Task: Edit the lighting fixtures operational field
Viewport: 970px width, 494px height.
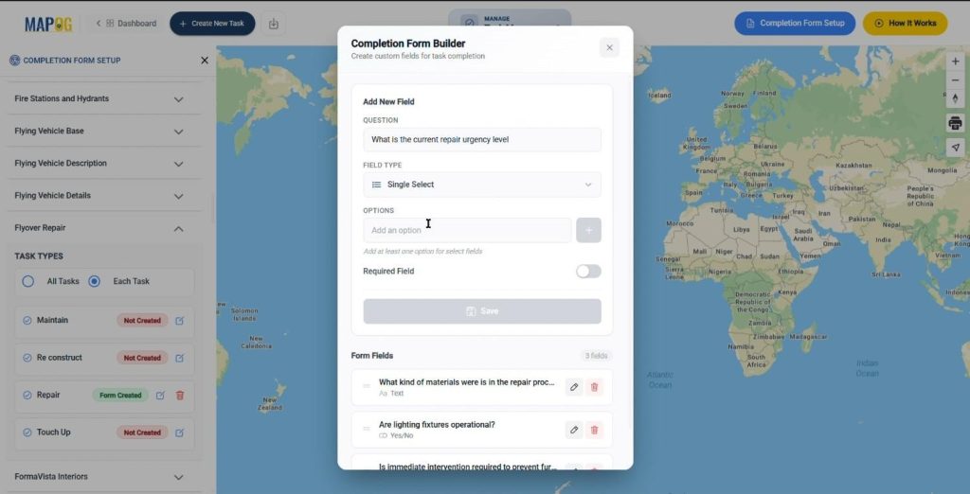Action: coord(574,430)
